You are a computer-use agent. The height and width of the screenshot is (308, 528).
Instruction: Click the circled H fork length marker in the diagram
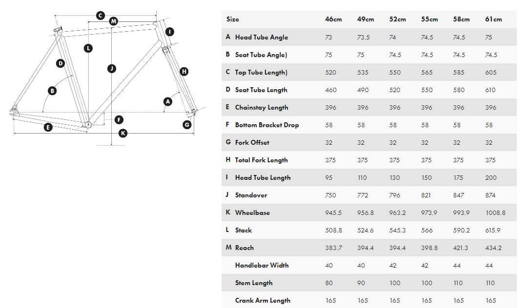184,72
